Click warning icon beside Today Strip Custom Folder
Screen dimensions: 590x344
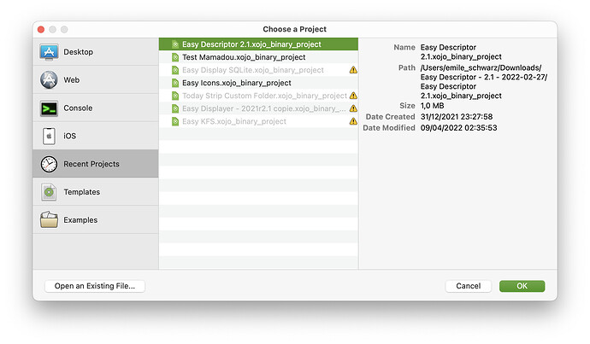point(353,96)
